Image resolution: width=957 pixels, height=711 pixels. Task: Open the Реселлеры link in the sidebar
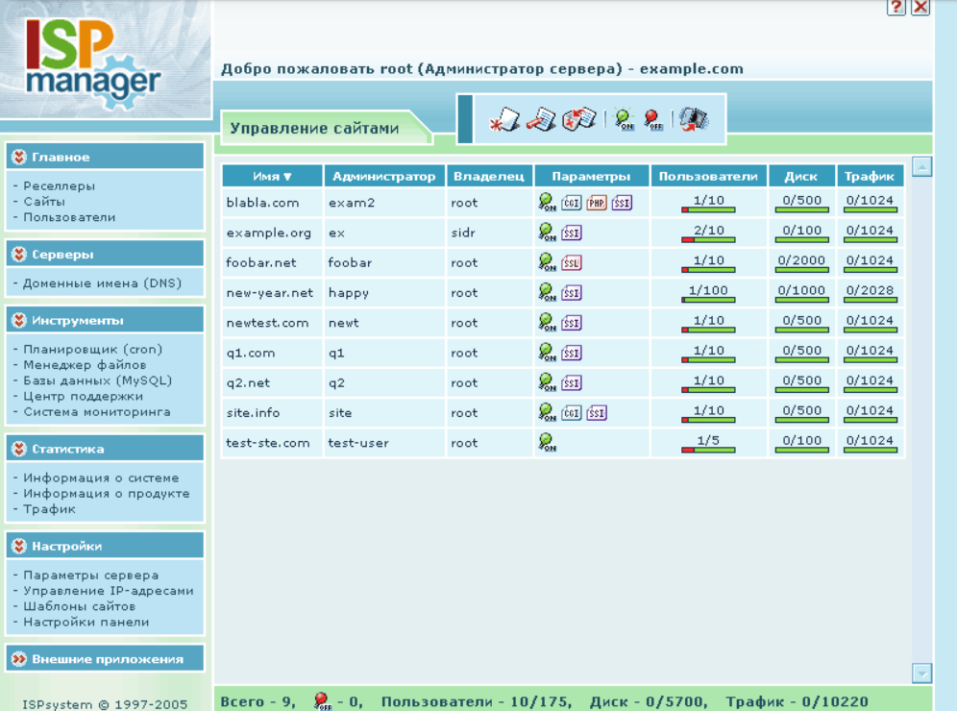tap(60, 186)
